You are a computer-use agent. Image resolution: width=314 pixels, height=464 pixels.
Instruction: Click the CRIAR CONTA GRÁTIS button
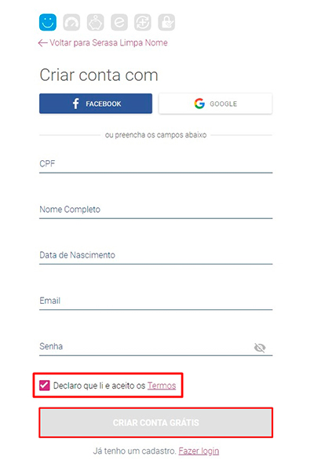(x=156, y=422)
